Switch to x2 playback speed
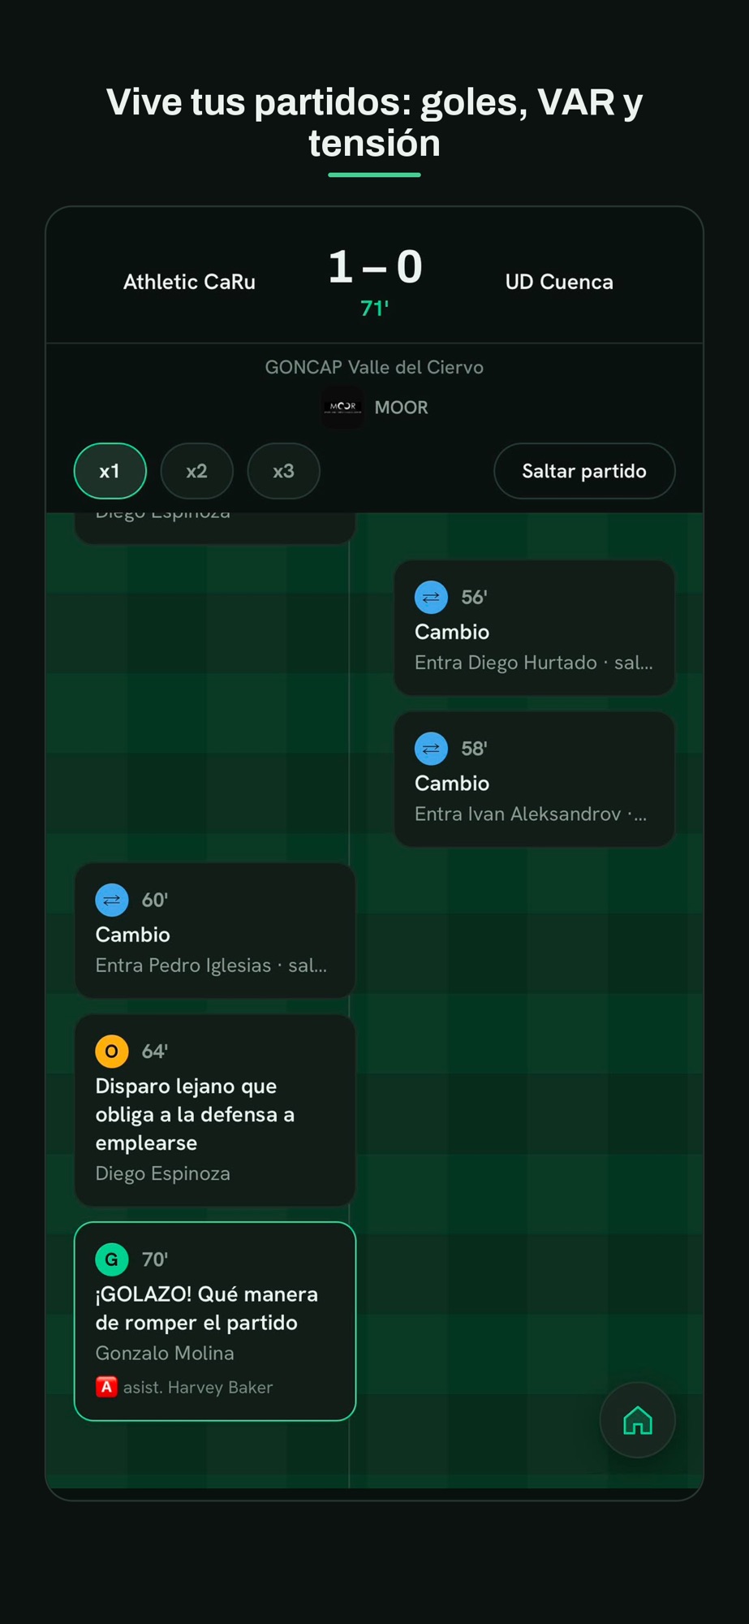This screenshot has width=749, height=1624. pyautogui.click(x=197, y=471)
